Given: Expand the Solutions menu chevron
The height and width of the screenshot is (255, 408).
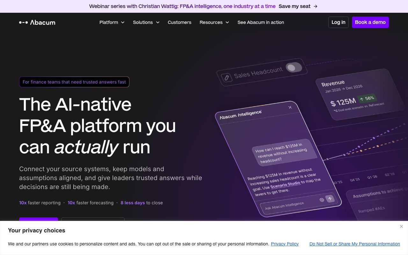Looking at the screenshot, I should coord(157,22).
